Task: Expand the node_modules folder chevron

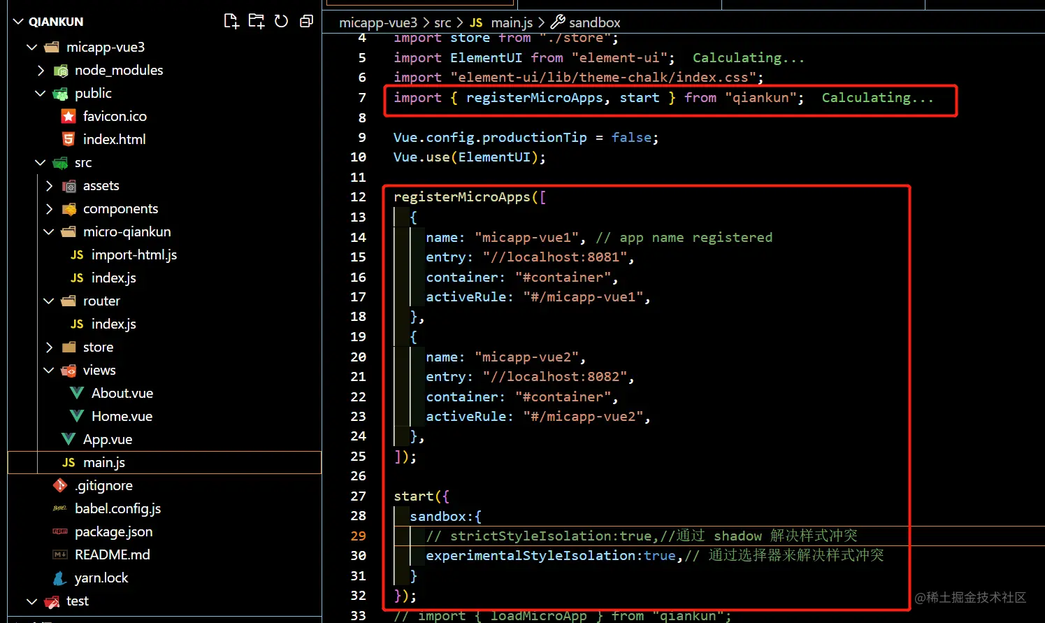Action: coord(41,70)
